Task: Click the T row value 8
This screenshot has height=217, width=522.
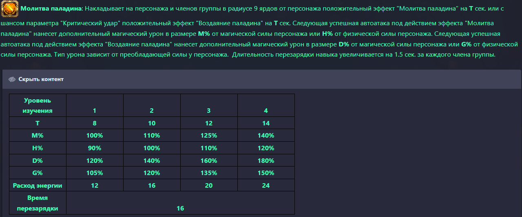Action: coord(95,123)
